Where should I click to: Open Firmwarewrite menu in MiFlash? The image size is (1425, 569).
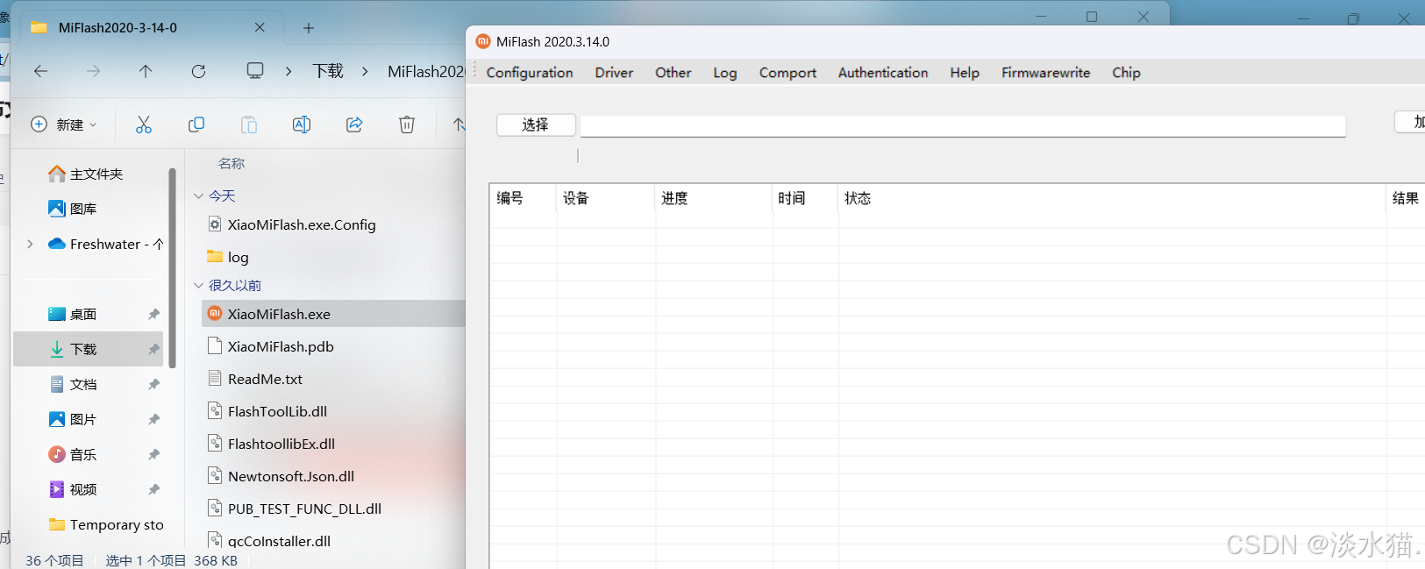click(1046, 73)
